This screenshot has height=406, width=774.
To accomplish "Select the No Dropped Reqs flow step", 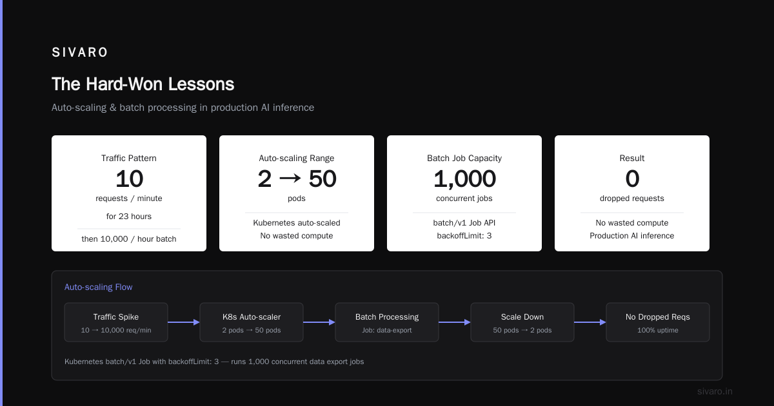I will pyautogui.click(x=658, y=322).
